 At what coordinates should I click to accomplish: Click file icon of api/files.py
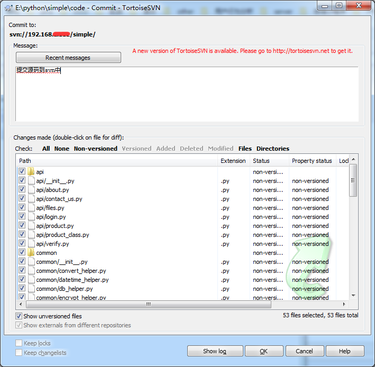tap(31, 207)
